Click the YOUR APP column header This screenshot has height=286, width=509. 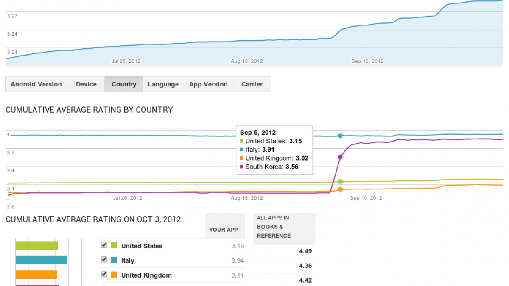[x=224, y=230]
